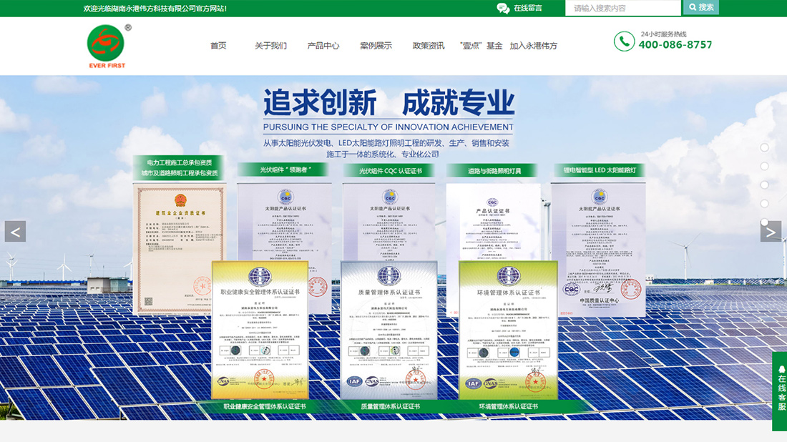The image size is (787, 442).
Task: Click the IAF accreditation seal on the certificate
Action: click(353, 381)
